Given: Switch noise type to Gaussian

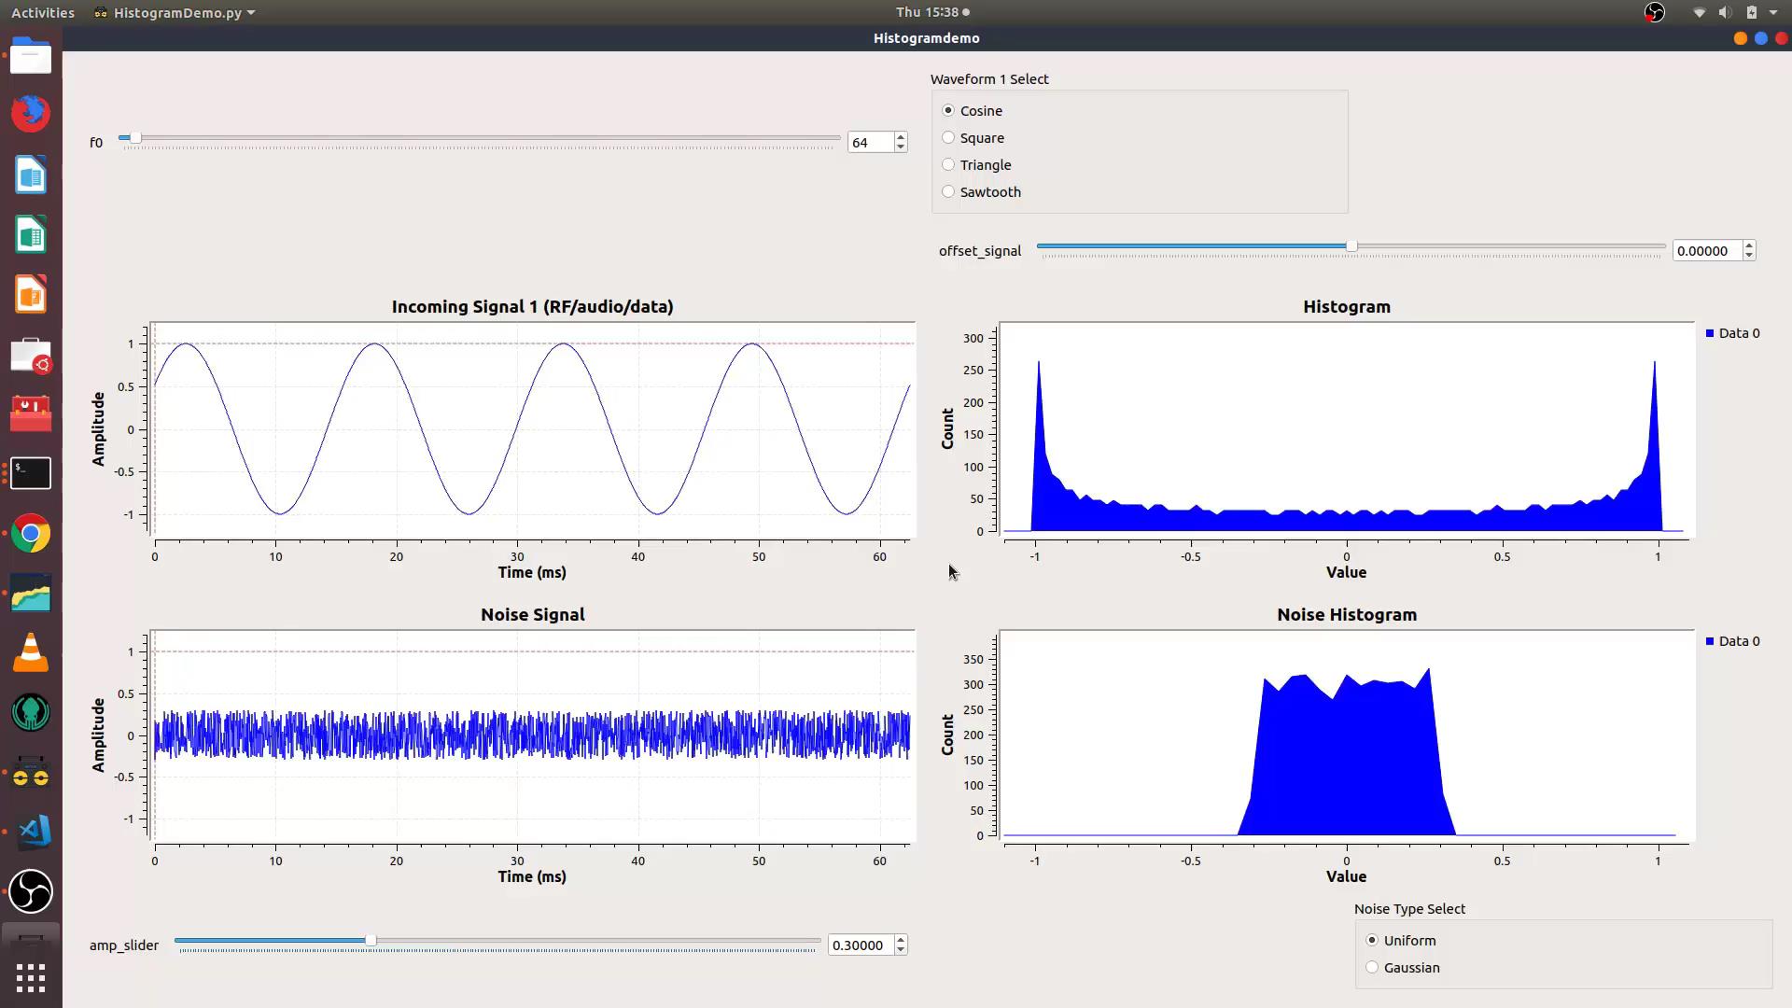Looking at the screenshot, I should 1372,967.
